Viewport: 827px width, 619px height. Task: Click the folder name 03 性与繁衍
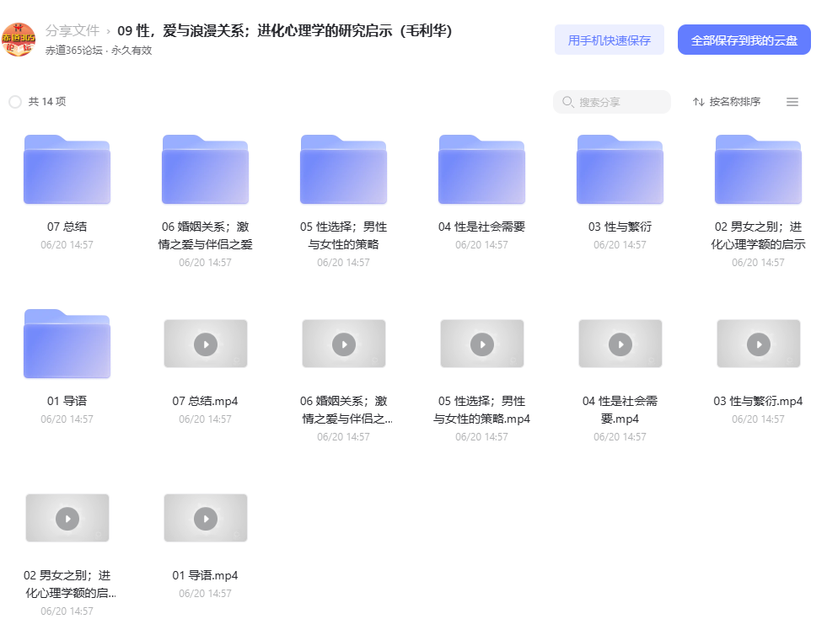[x=620, y=227]
